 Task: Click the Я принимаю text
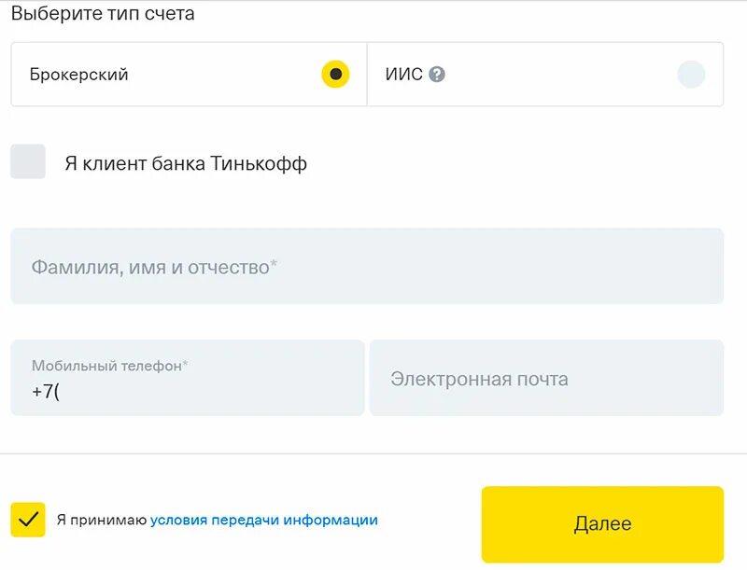(101, 521)
